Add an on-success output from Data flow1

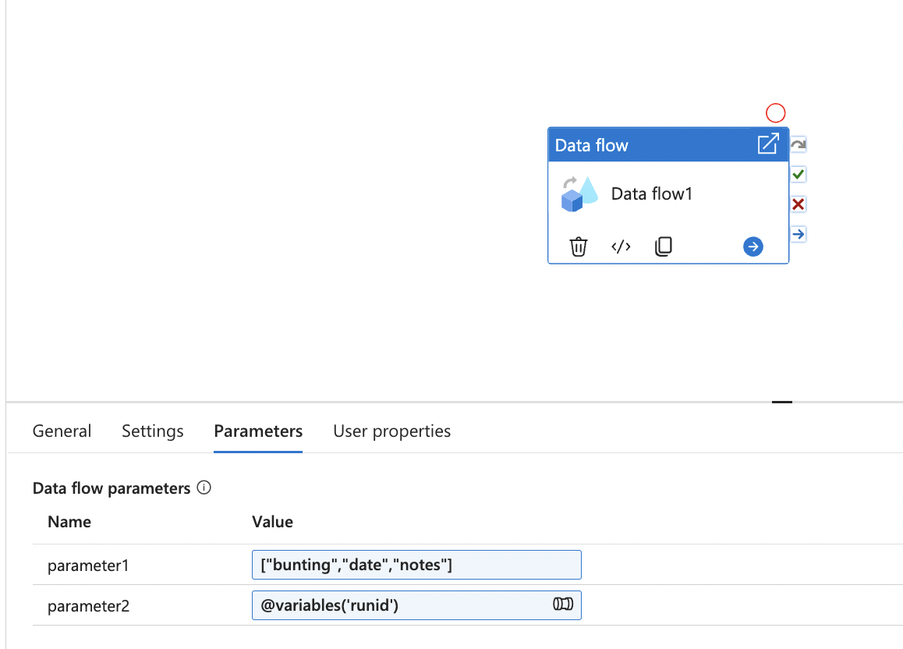click(797, 174)
